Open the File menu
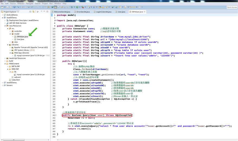The image size is (238, 141). coord(2,4)
